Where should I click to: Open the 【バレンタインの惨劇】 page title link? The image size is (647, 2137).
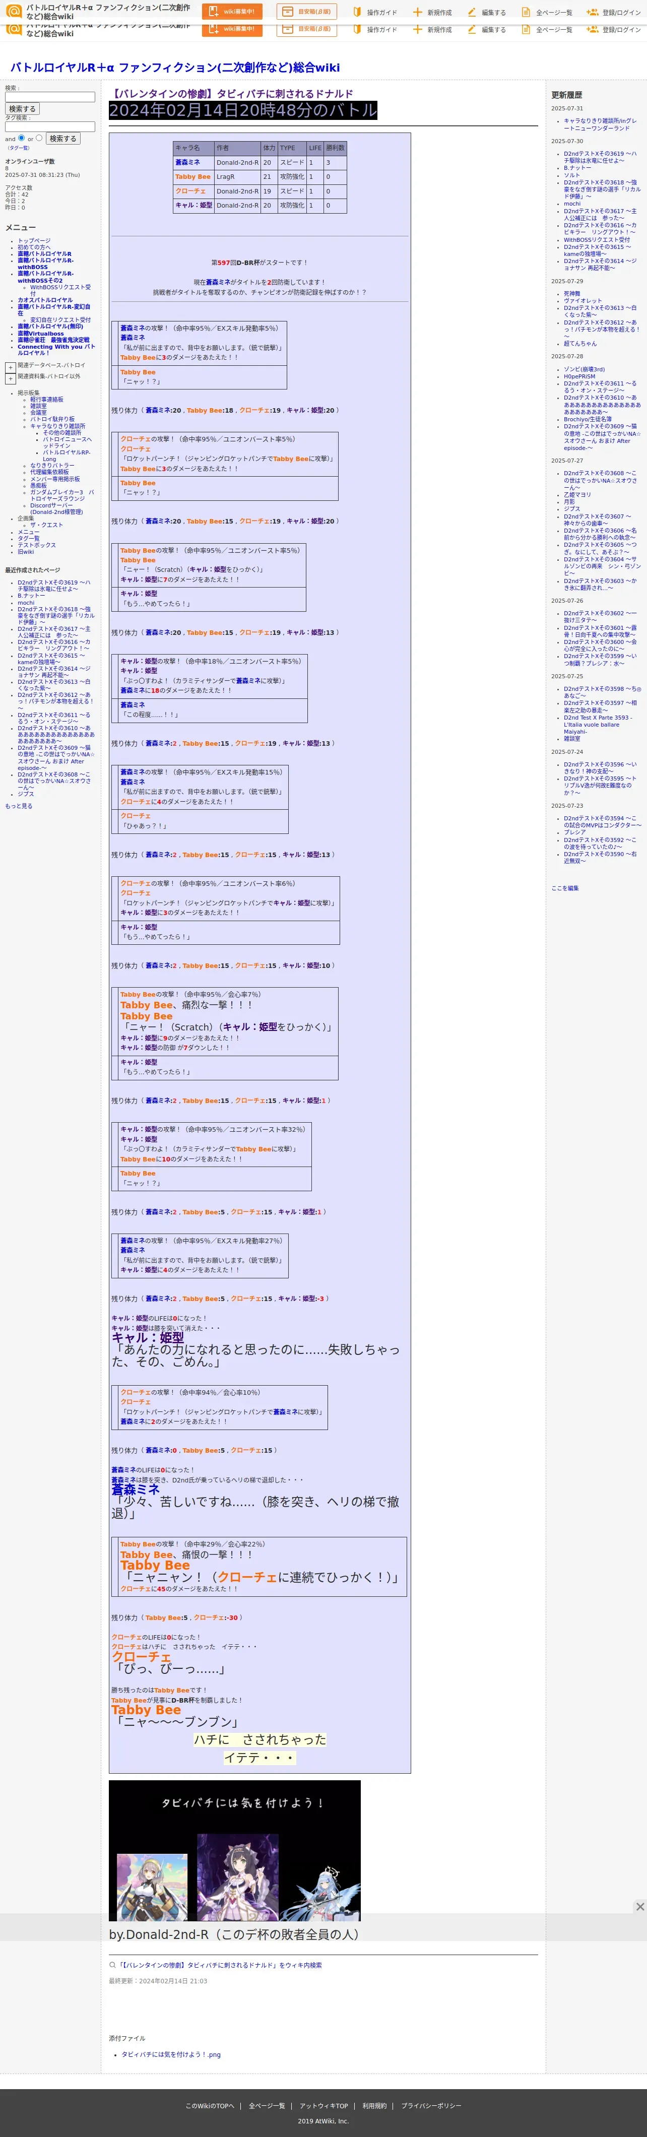pyautogui.click(x=231, y=94)
